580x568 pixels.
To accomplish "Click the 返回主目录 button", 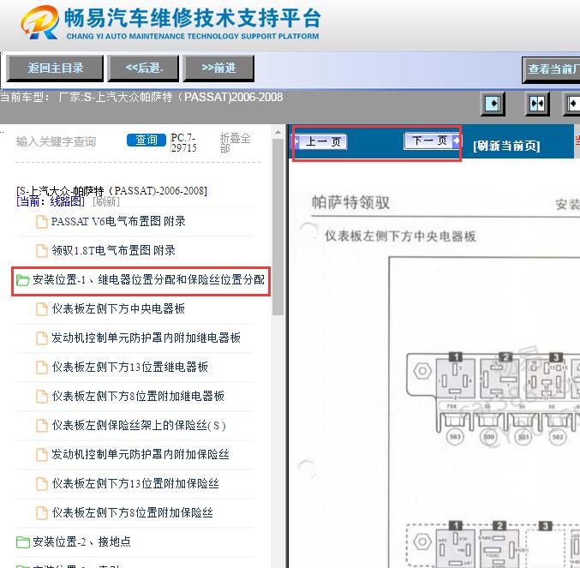I will point(55,69).
